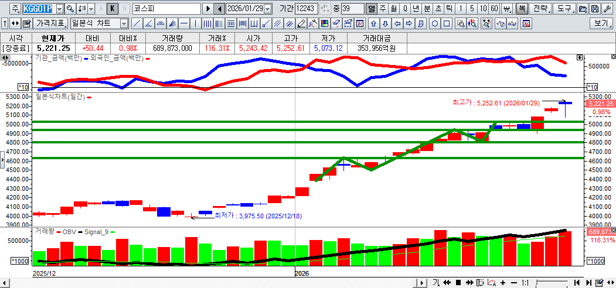Select the horizontal line drawing tool
The image size is (616, 288).
tap(184, 23)
